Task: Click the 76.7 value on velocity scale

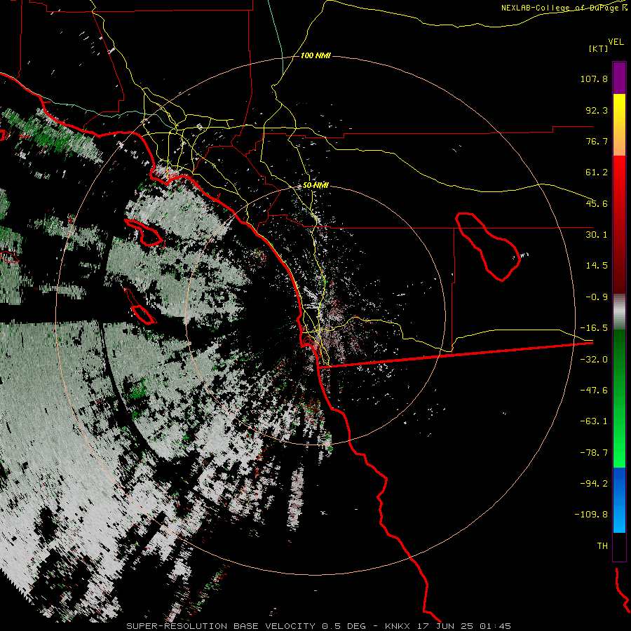Action: (597, 141)
